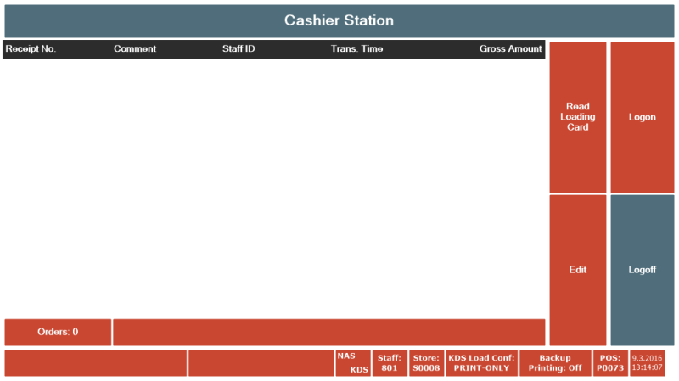Click the empty message bar beside Orders

(329, 332)
